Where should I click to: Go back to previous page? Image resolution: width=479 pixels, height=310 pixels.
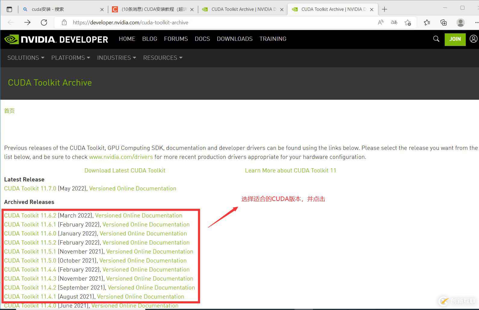click(x=11, y=22)
